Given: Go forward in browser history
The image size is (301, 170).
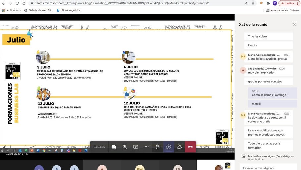Looking at the screenshot, I should [x=10, y=3].
